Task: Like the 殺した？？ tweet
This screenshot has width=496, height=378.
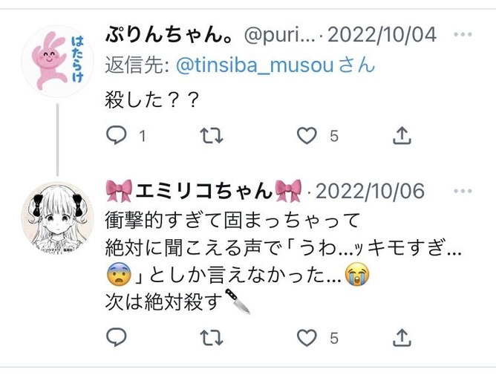Action: 307,136
